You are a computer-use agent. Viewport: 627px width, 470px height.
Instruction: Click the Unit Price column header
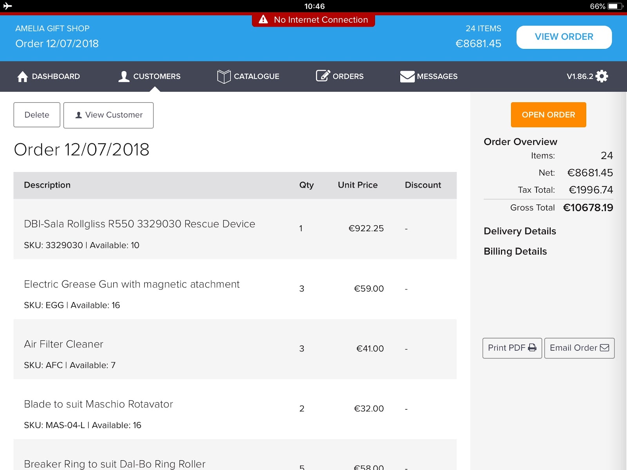click(358, 185)
